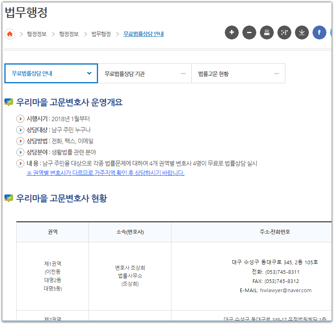Screen dimensions: 334x324
Task: Click the arrow bullet beside 시행시기
Action: pyautogui.click(x=20, y=119)
